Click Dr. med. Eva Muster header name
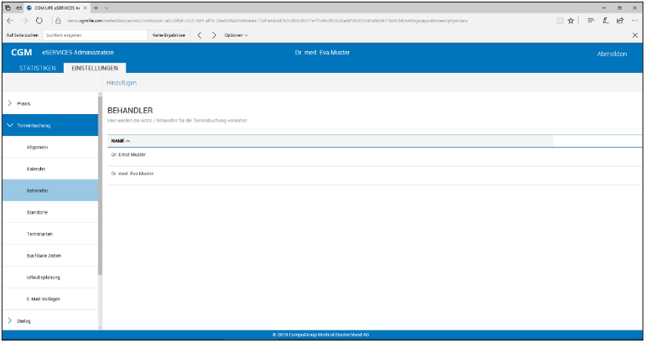Screen dimensions: 645x343 (322, 53)
